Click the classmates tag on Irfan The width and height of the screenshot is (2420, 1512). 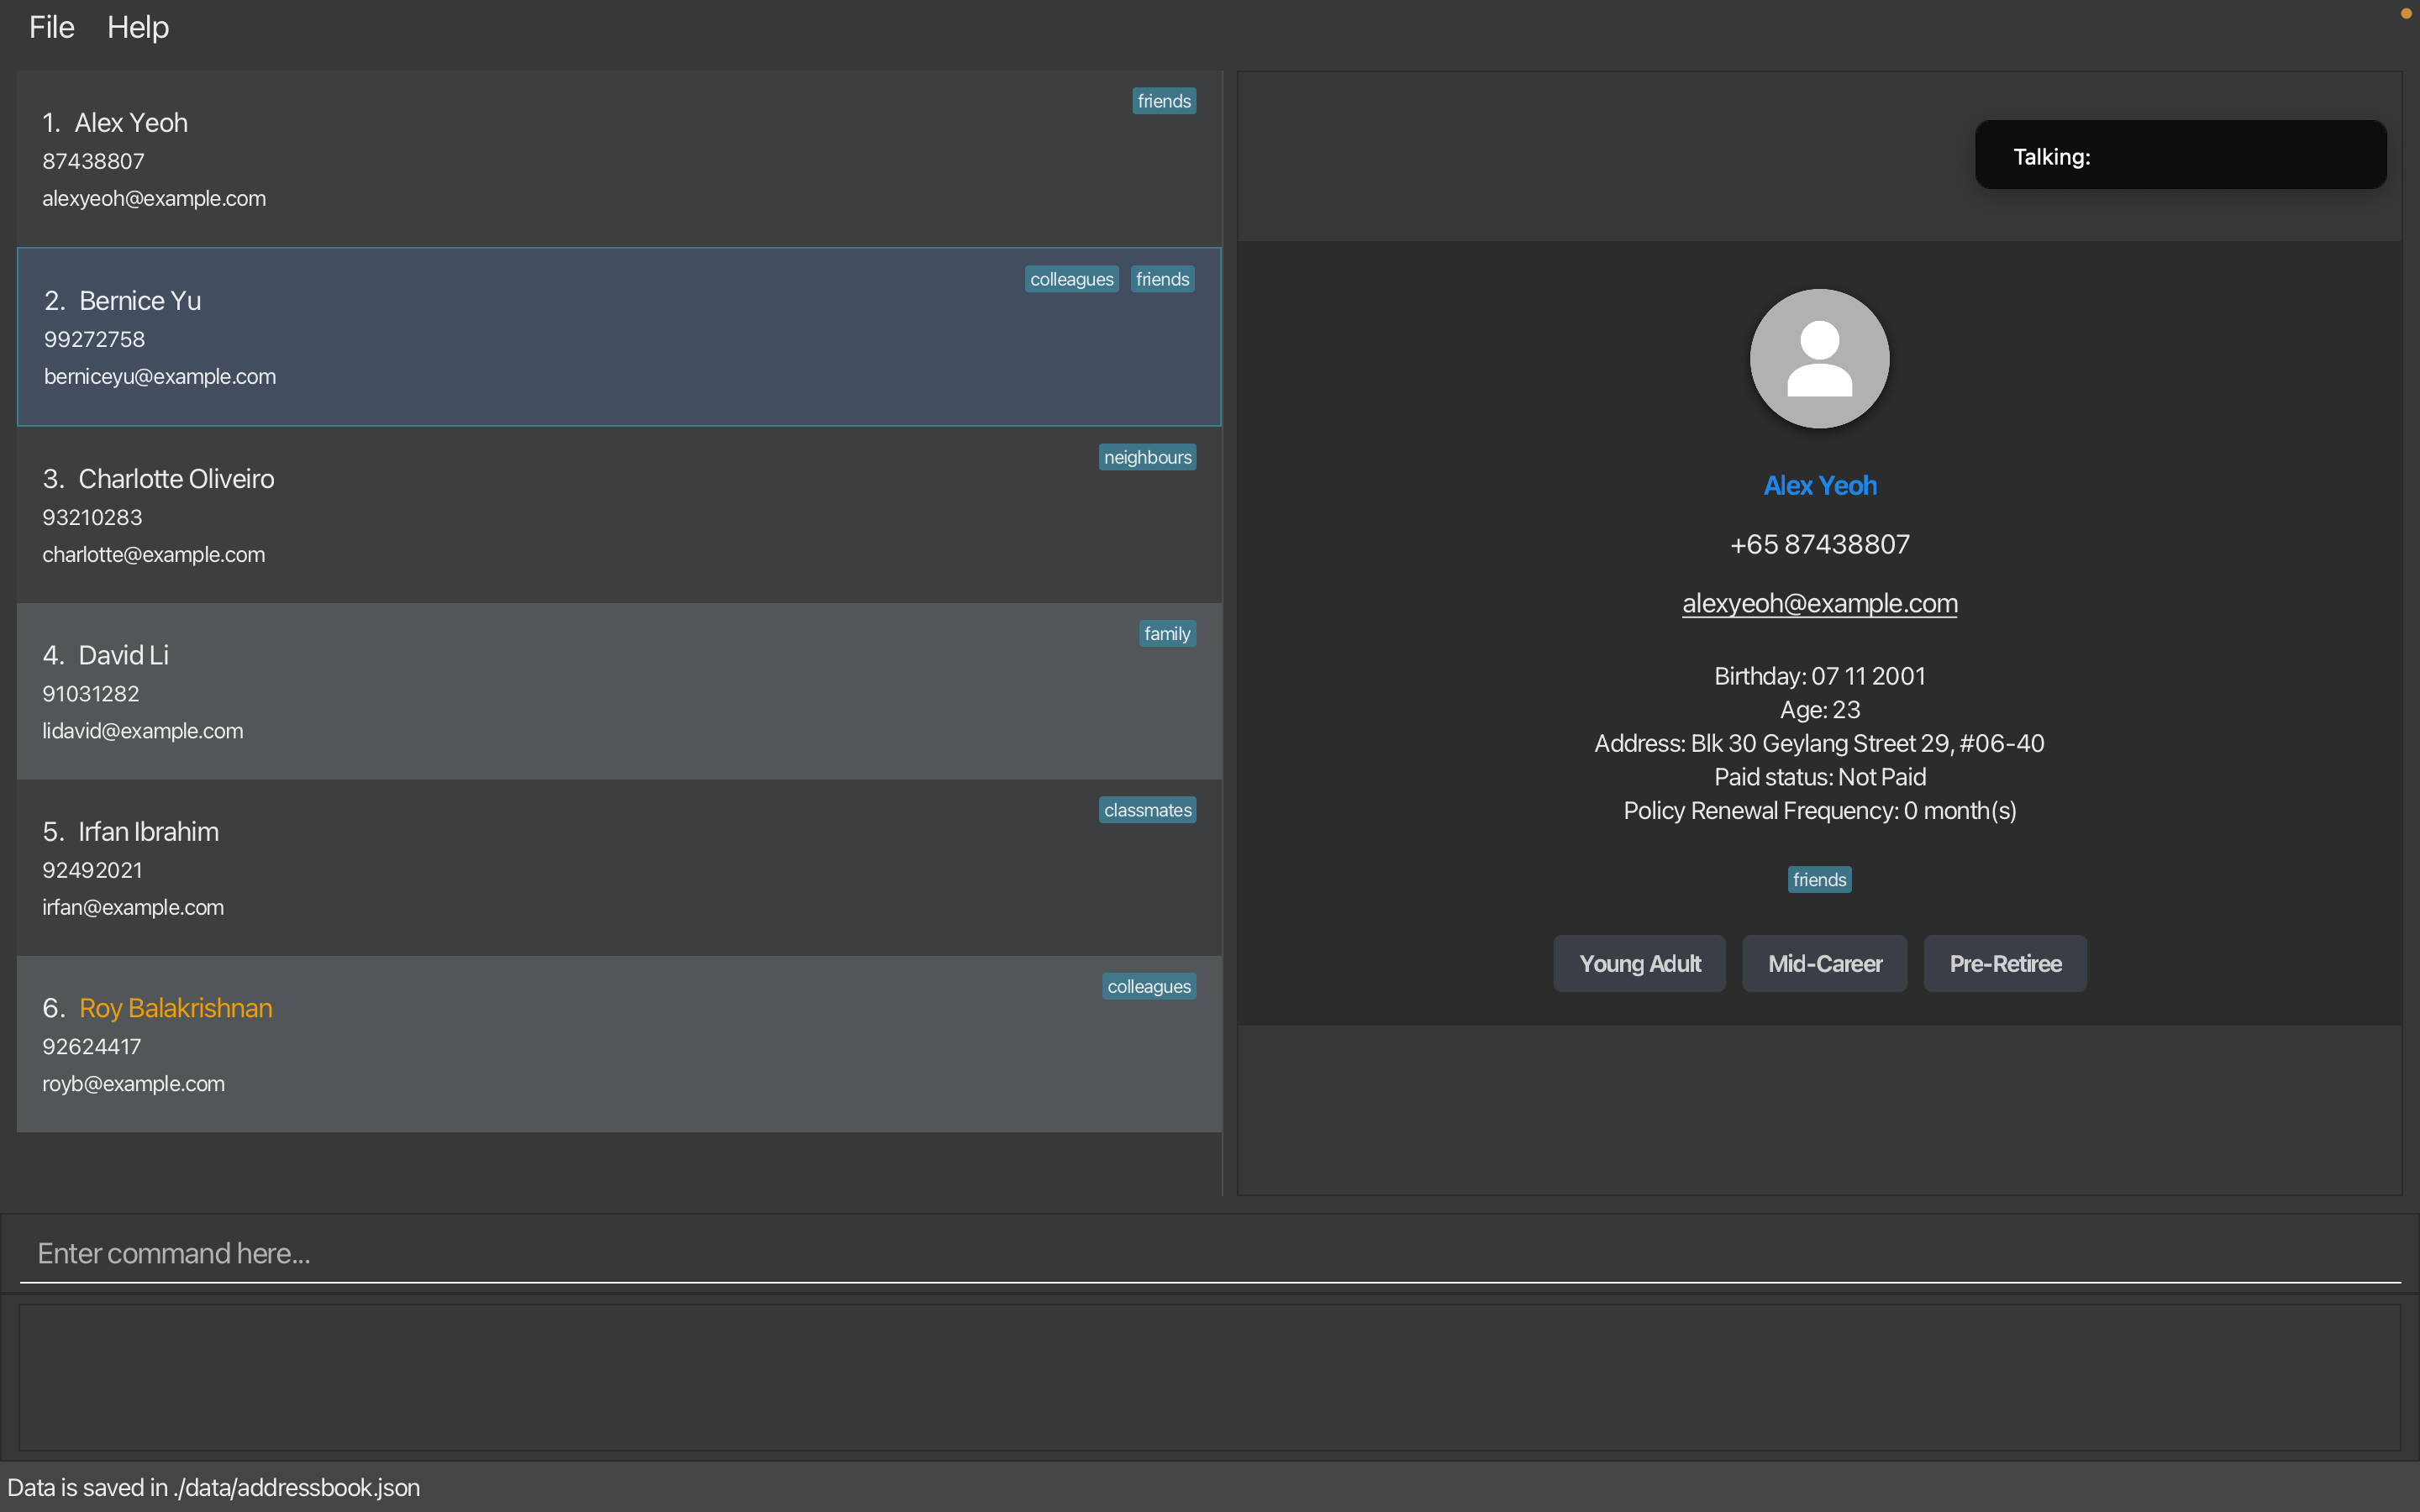(1147, 810)
